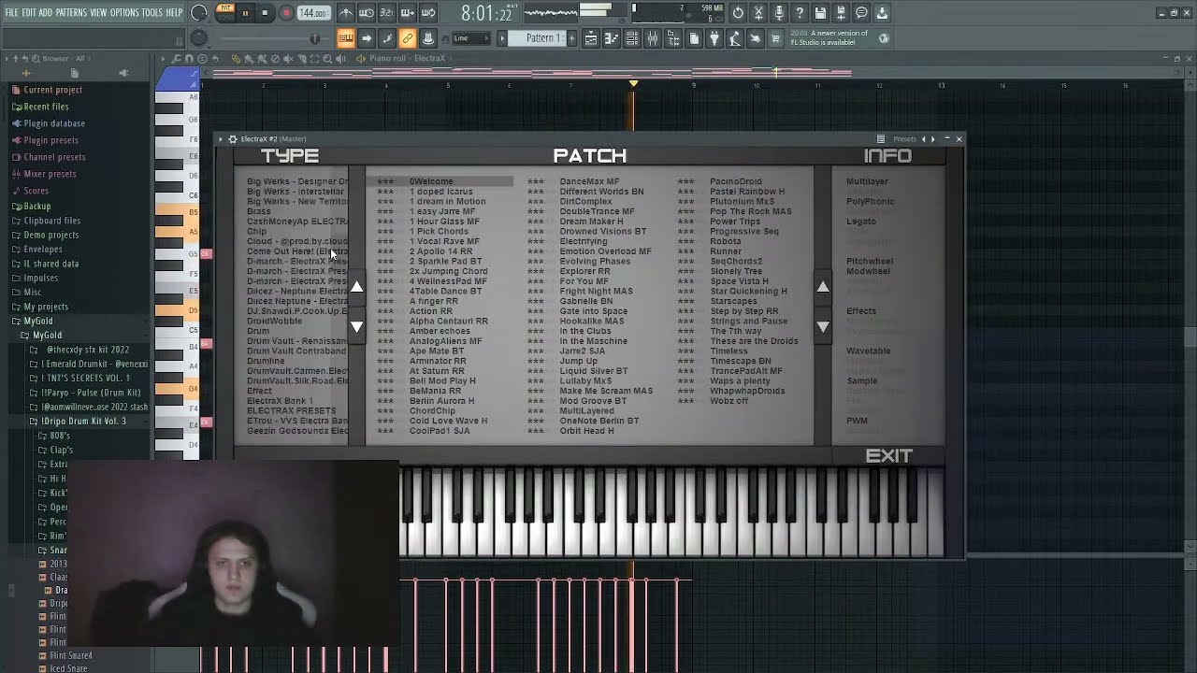
Task: Open the plugin picker plug icon
Action: pos(714,38)
